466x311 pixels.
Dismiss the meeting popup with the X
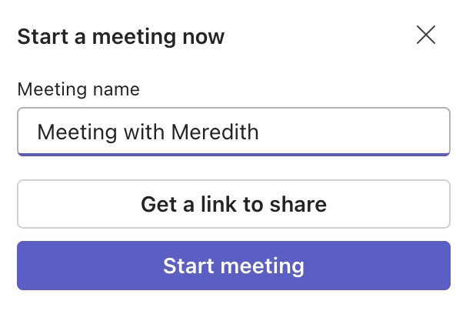tap(425, 35)
